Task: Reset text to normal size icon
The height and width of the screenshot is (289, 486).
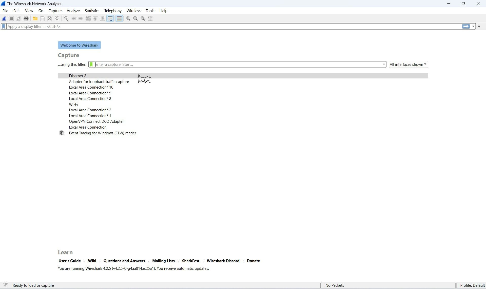Action: pyautogui.click(x=143, y=18)
